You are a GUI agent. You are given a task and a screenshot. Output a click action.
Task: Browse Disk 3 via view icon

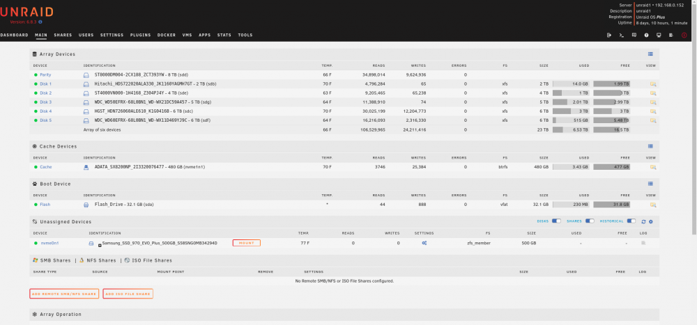pos(653,102)
